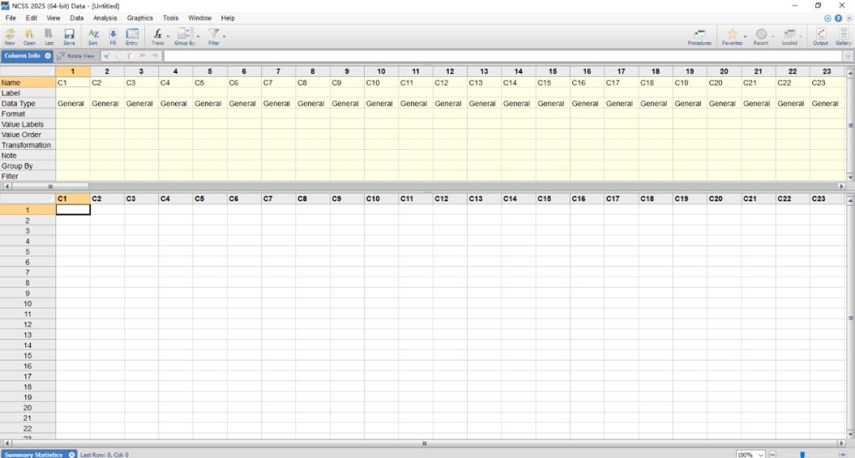Click the Sort AZ toolbar icon
Image resolution: width=855 pixels, height=458 pixels.
[93, 35]
